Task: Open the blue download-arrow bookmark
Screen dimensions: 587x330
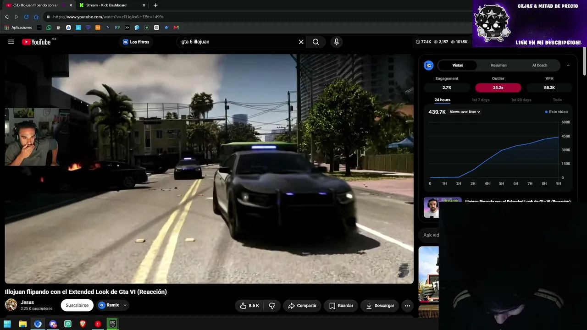Action: pyautogui.click(x=78, y=27)
